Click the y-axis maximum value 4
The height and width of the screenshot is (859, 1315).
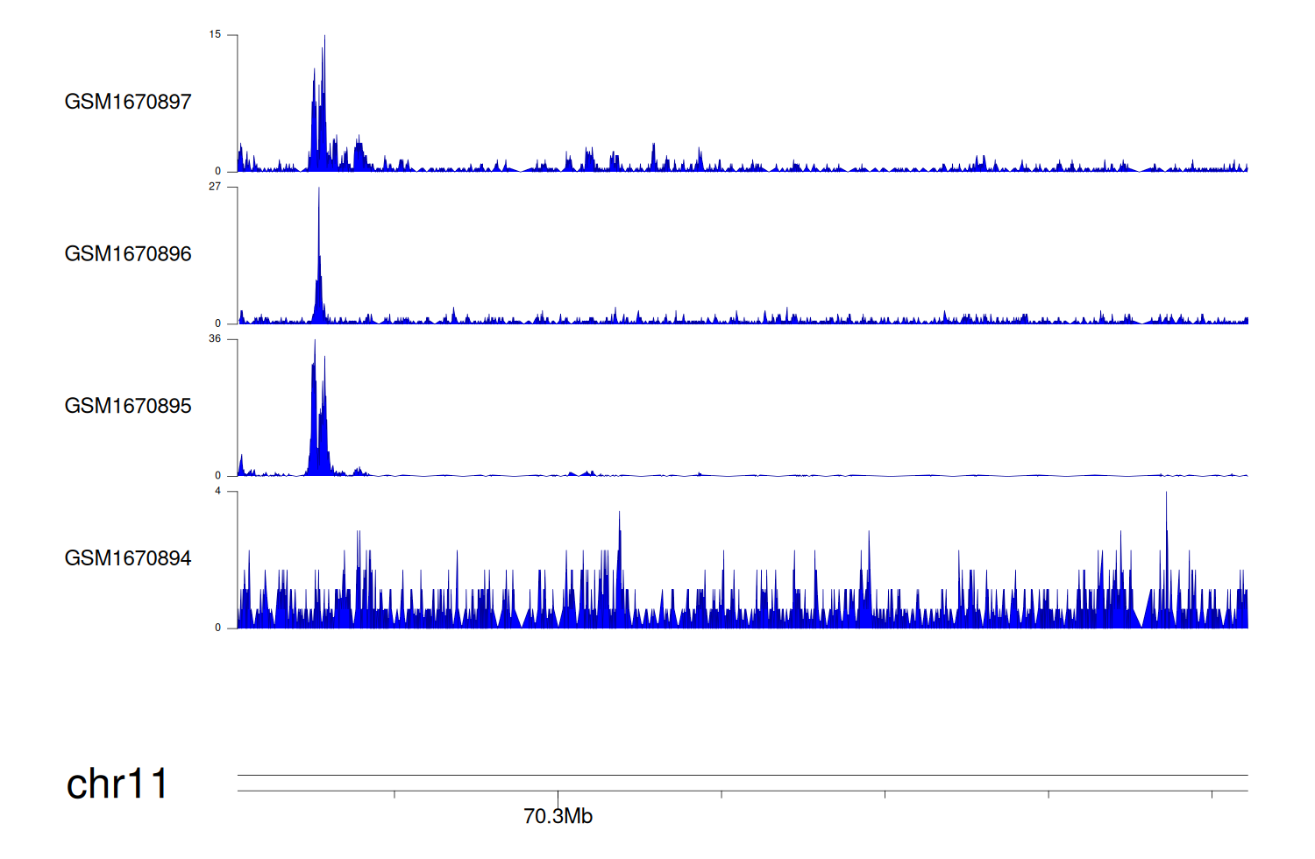(218, 491)
